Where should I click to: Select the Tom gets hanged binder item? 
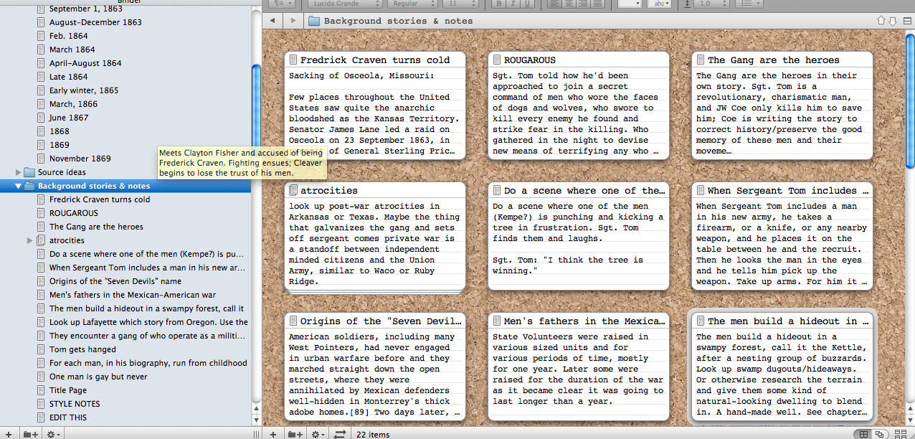tap(82, 349)
